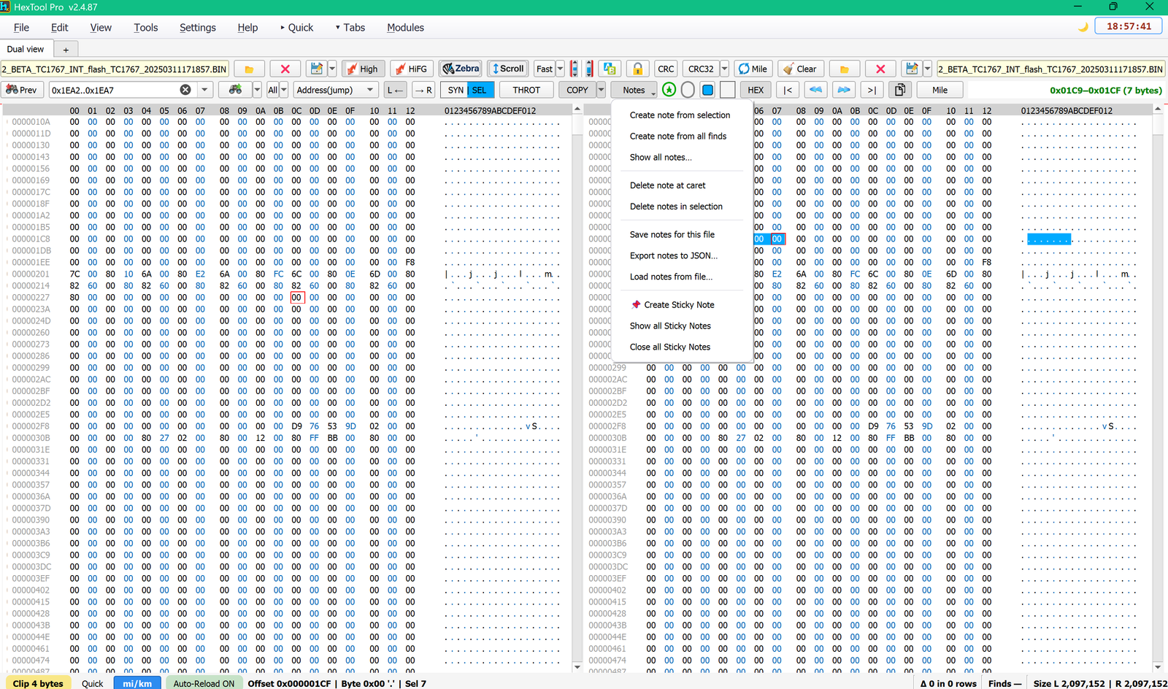Toggle the HEX view button
This screenshot has height=689, width=1168.
[x=756, y=90]
